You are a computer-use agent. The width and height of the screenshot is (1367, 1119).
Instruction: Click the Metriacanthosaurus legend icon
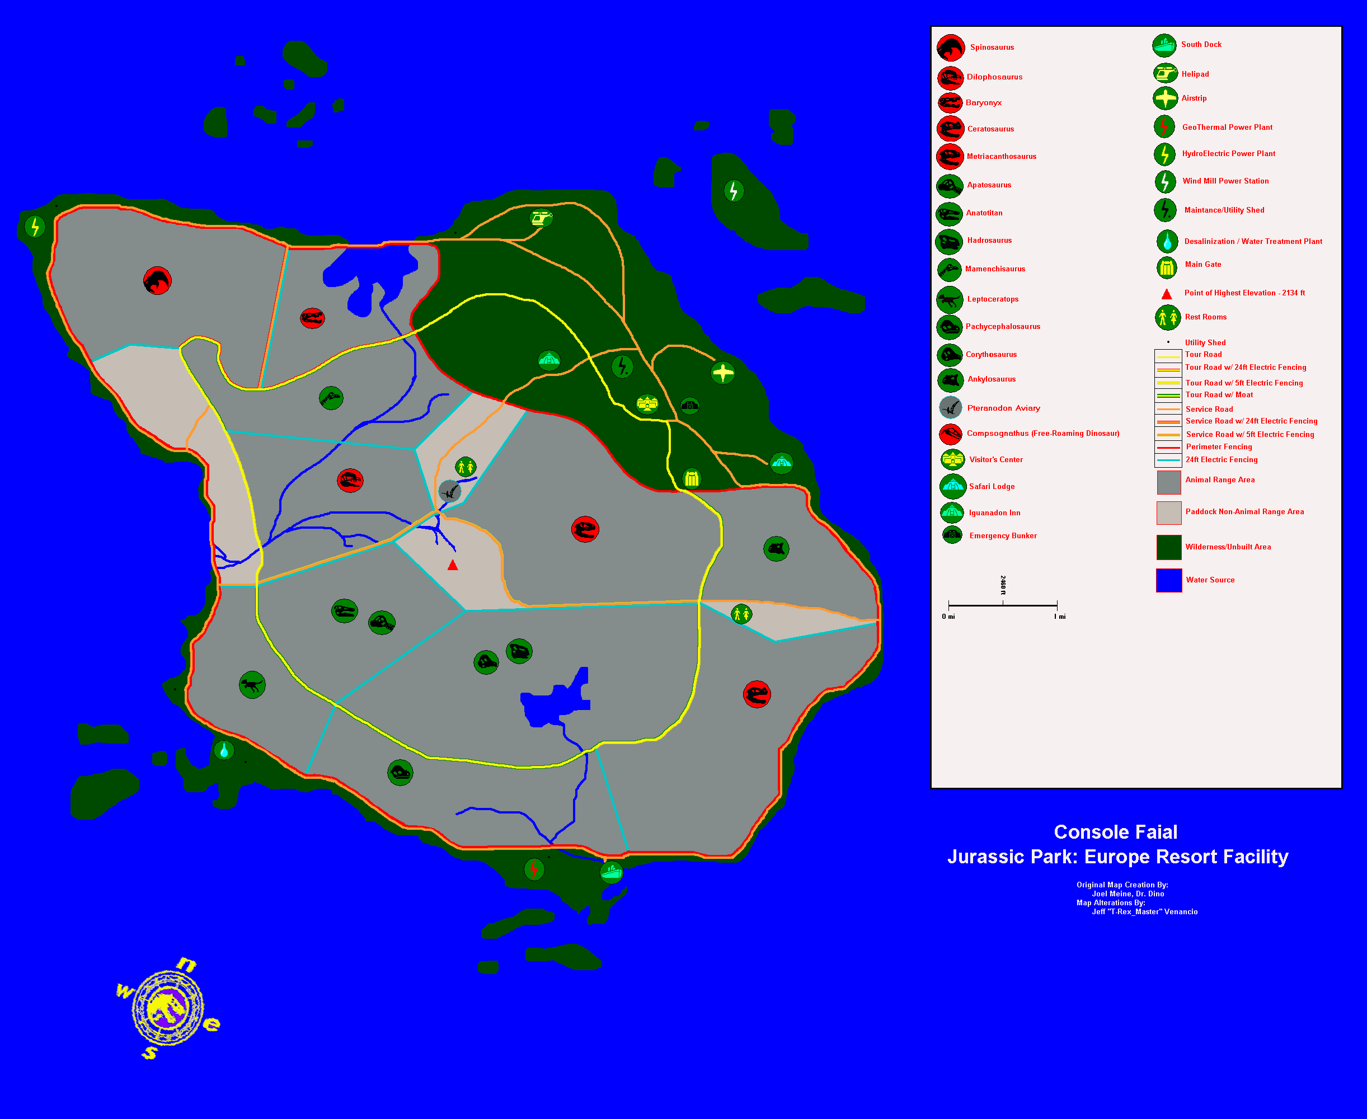[950, 157]
